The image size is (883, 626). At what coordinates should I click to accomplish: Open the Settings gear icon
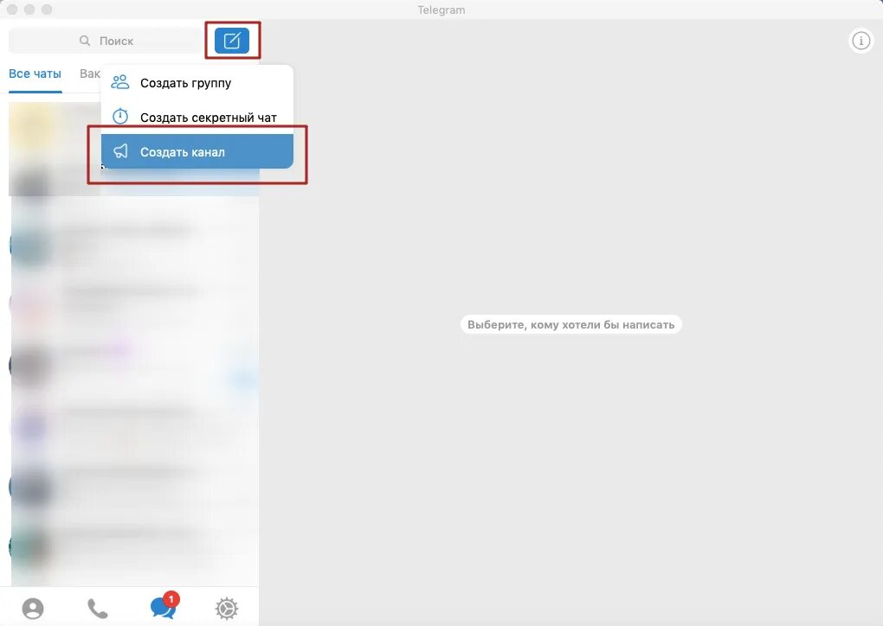[x=227, y=608]
